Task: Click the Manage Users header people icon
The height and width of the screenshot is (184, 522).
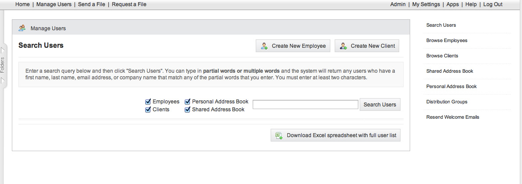Action: pyautogui.click(x=22, y=28)
